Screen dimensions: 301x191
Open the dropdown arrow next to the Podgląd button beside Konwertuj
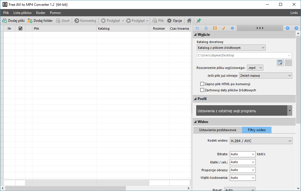coord(123,21)
